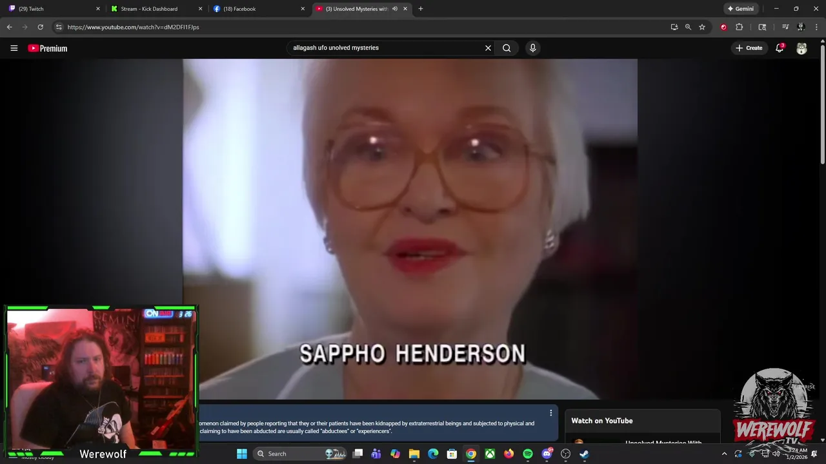Open Microsoft Teams on the taskbar
826x464 pixels.
tap(376, 454)
